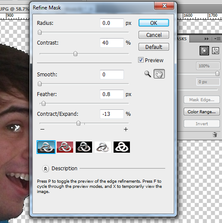Collapse the Description section
222x223 pixels.
(46, 169)
